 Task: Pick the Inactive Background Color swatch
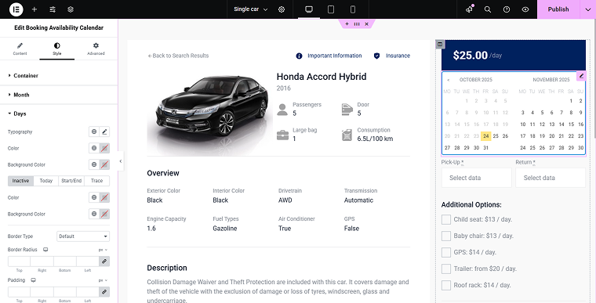pyautogui.click(x=104, y=214)
